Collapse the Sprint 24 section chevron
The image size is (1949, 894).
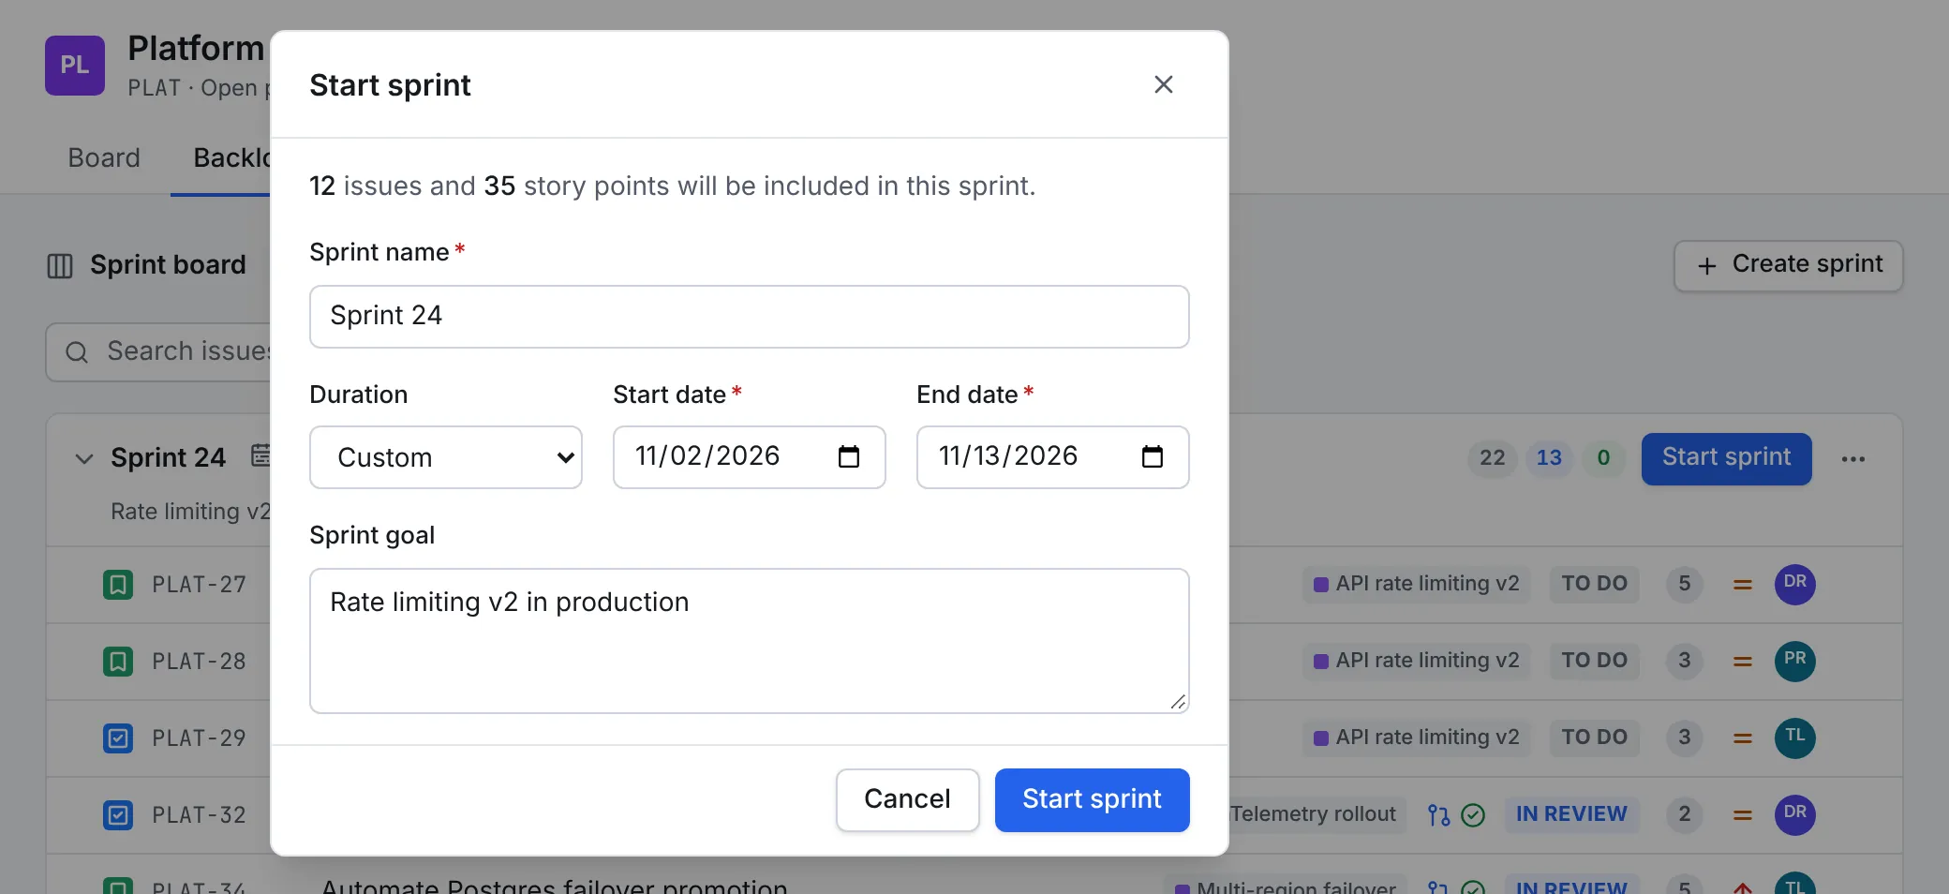point(84,458)
